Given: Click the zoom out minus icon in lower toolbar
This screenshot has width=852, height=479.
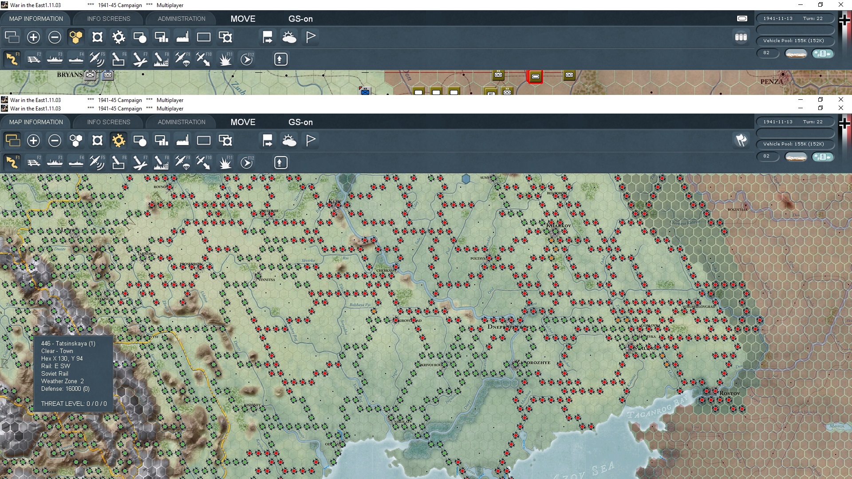Looking at the screenshot, I should tap(55, 141).
